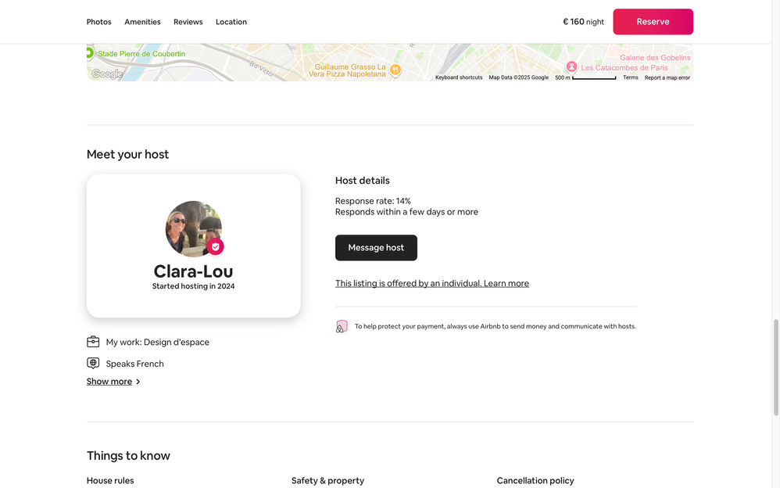Click the briefcase icon beside My work

93,342
